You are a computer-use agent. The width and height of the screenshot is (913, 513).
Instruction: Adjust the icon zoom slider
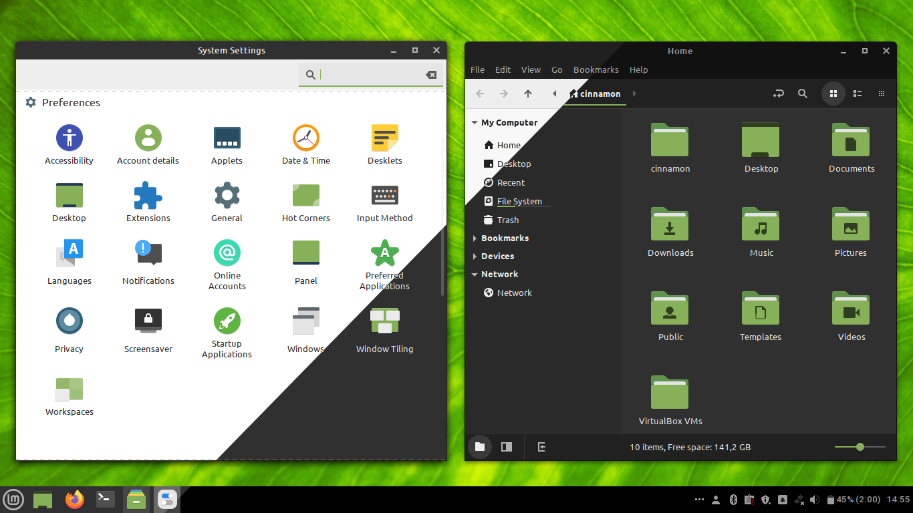(860, 447)
